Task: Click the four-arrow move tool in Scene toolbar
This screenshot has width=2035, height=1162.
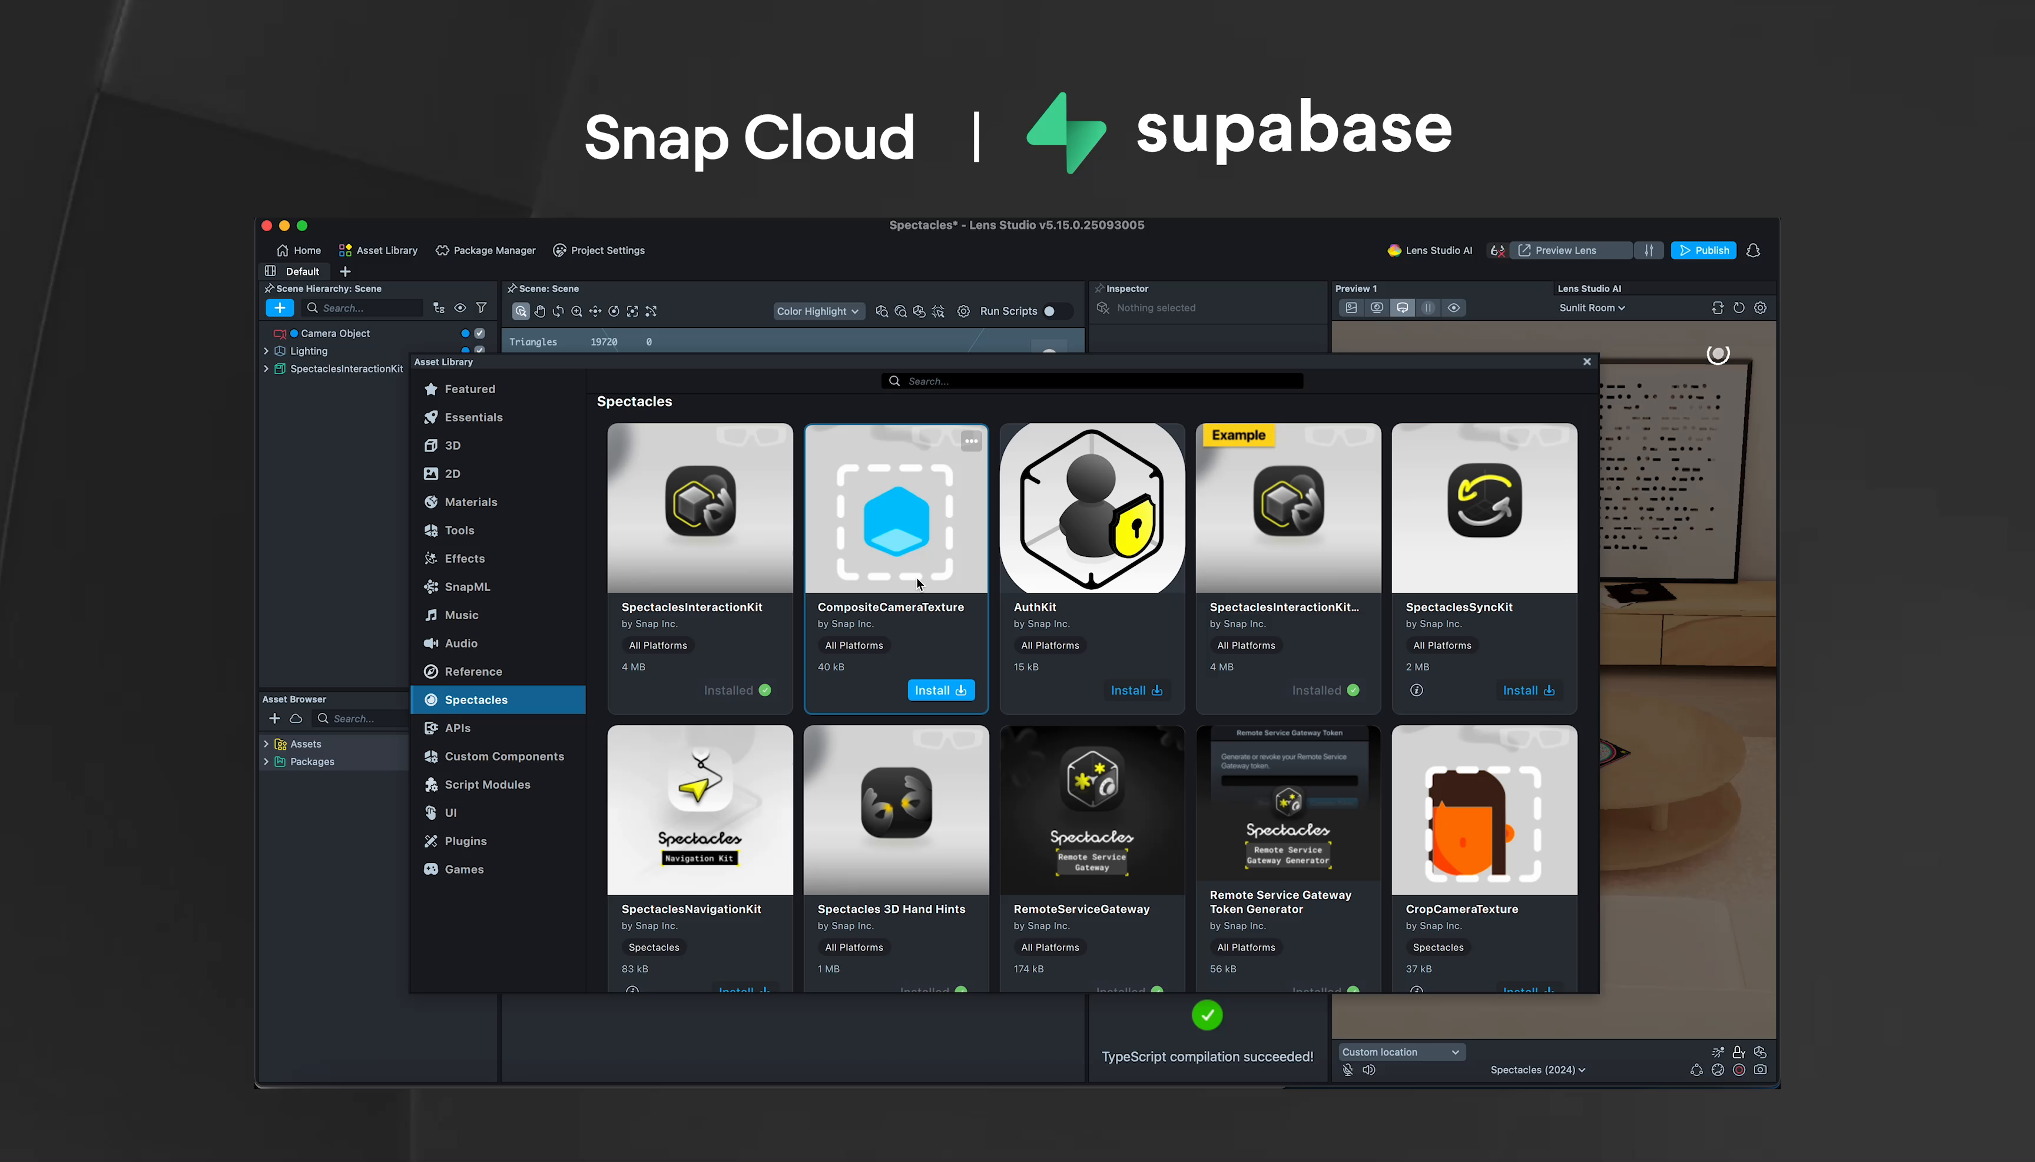Action: [595, 311]
